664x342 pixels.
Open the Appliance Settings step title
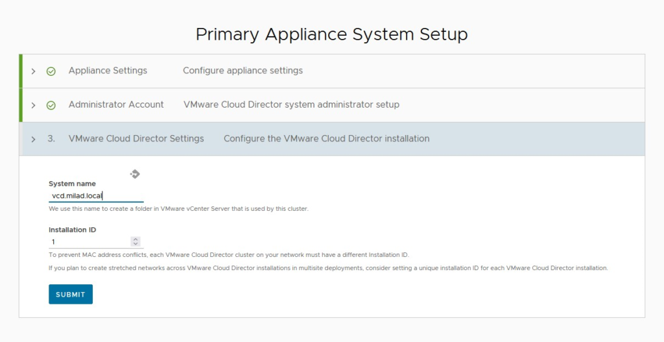(108, 70)
